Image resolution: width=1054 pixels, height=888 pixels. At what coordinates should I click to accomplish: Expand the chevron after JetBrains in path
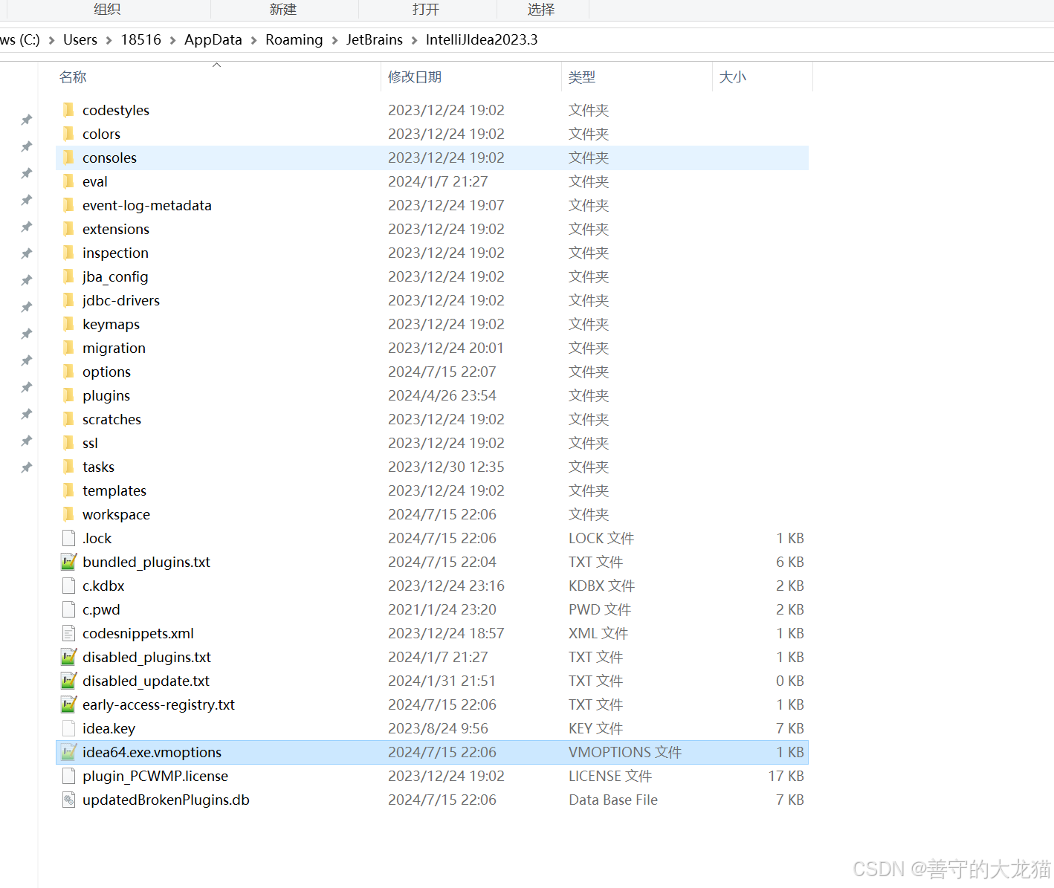(415, 40)
